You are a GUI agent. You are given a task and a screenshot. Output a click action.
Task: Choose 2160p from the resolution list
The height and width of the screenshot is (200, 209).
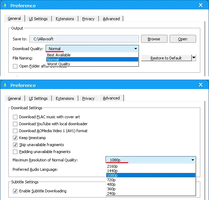pyautogui.click(x=112, y=166)
